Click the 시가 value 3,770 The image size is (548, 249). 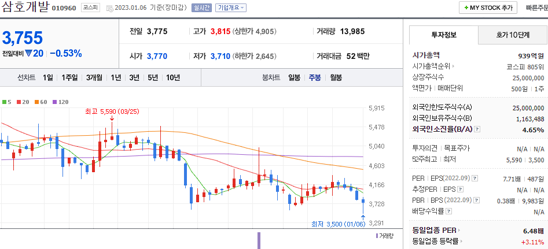coord(157,56)
